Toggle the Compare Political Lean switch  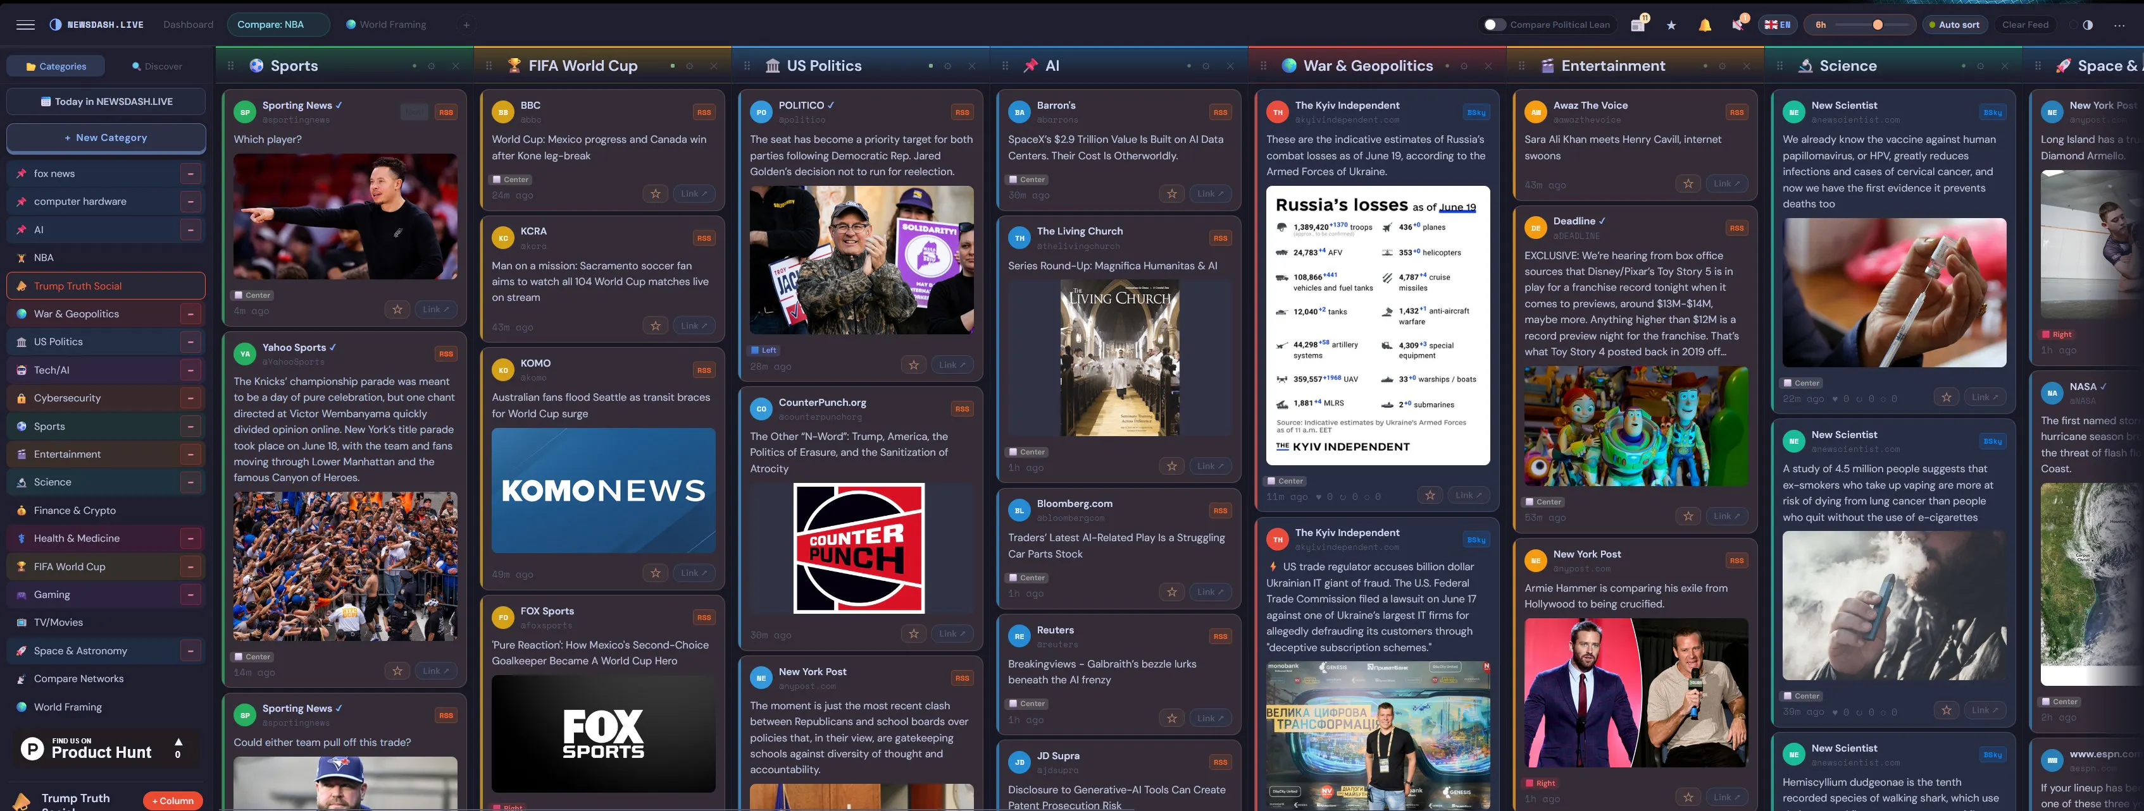[x=1495, y=25]
